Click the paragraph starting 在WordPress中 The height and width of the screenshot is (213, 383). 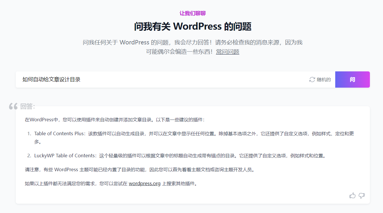(115, 120)
